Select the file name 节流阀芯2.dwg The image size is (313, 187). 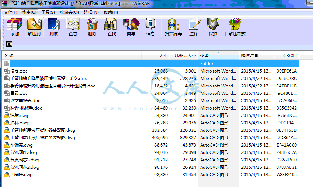point(25,167)
